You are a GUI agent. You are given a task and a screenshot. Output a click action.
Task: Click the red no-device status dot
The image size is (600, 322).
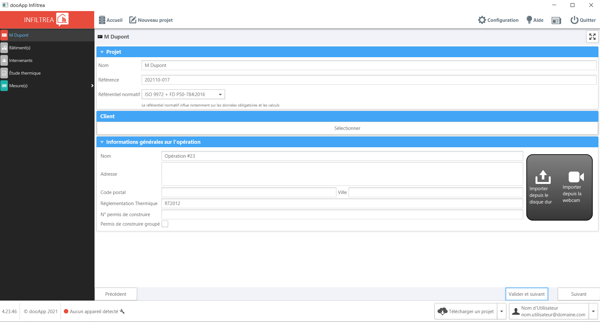(66, 311)
